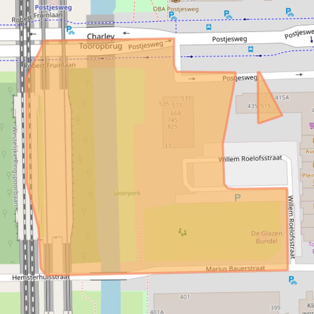314x314 pixels.
Task: Click house number 415A on the building
Action: click(x=282, y=97)
